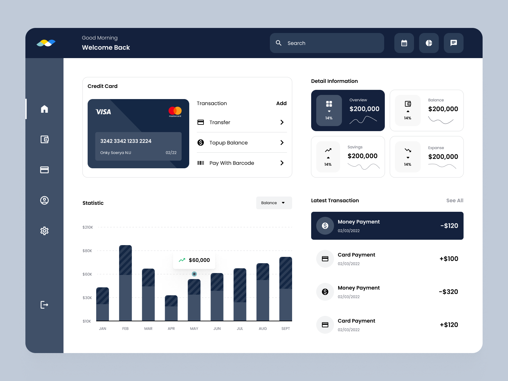
Task: Click See All for Latest Transaction
Action: coord(455,200)
